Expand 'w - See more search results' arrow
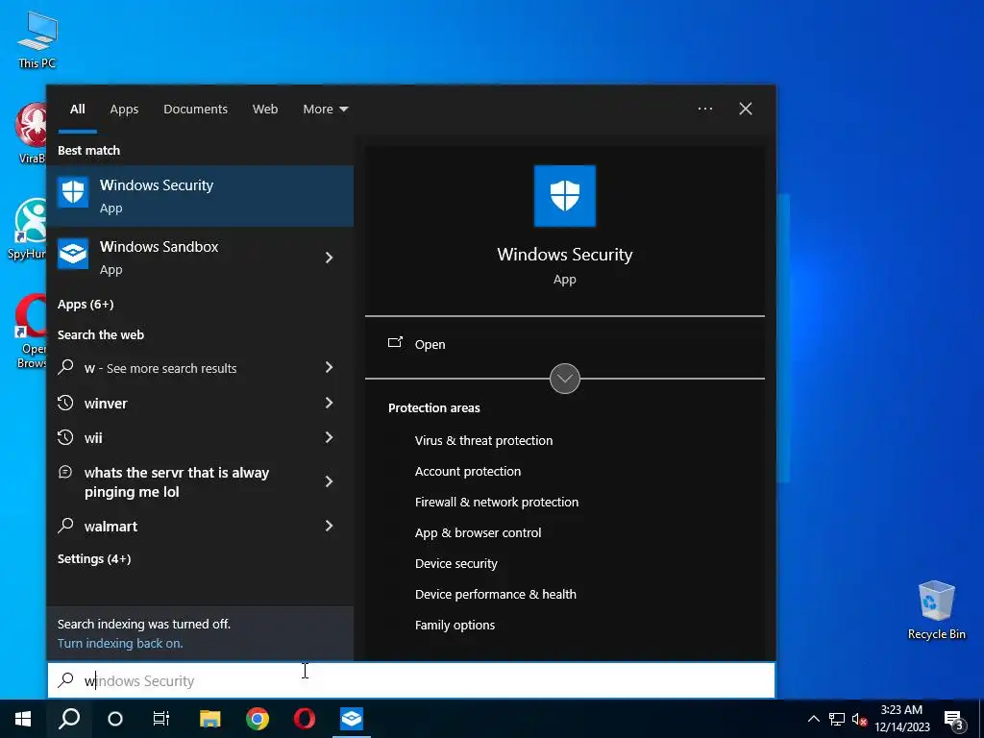Screen dimensions: 984x738 [x=329, y=367]
